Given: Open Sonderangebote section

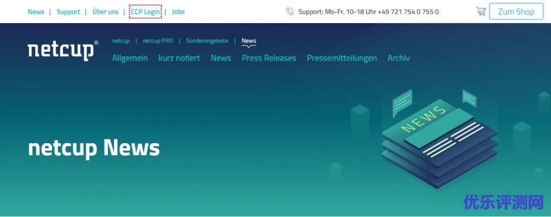Looking at the screenshot, I should click(207, 41).
